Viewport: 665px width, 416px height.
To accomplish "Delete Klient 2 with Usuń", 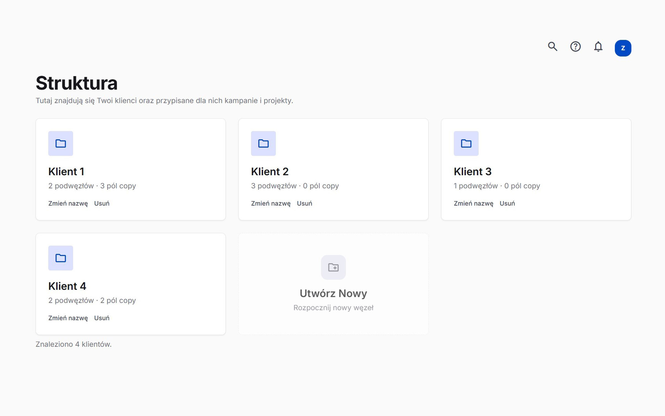I will [305, 203].
